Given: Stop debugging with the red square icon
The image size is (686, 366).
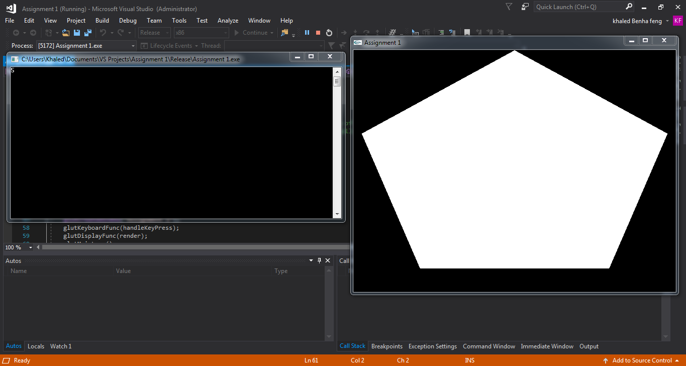Looking at the screenshot, I should (x=318, y=33).
